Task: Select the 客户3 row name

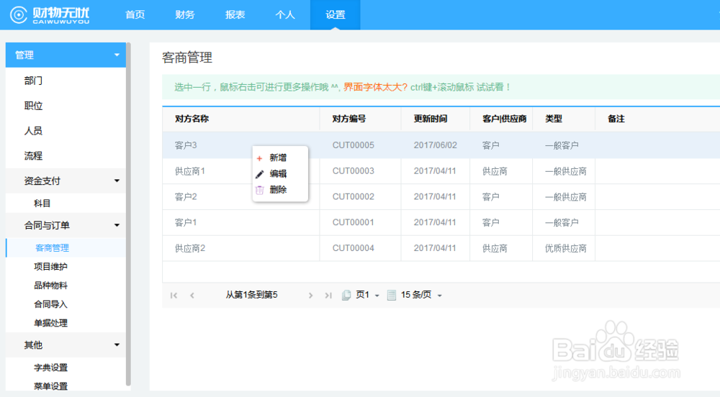Action: [186, 145]
